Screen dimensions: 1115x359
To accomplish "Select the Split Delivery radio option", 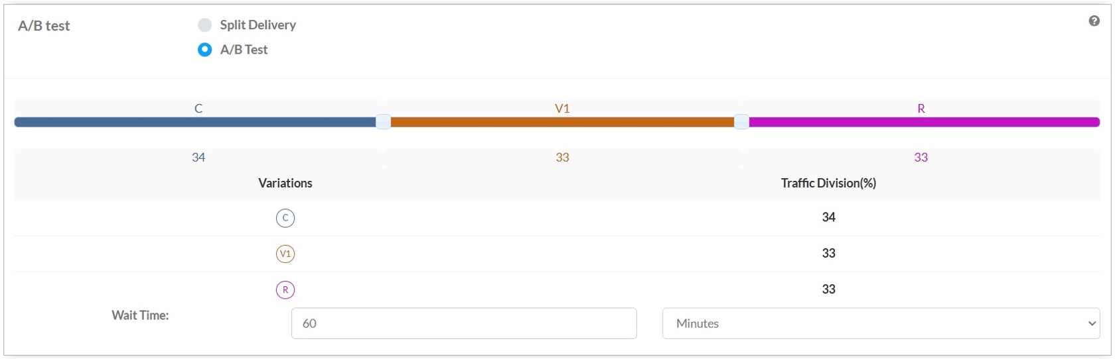I will pyautogui.click(x=205, y=25).
